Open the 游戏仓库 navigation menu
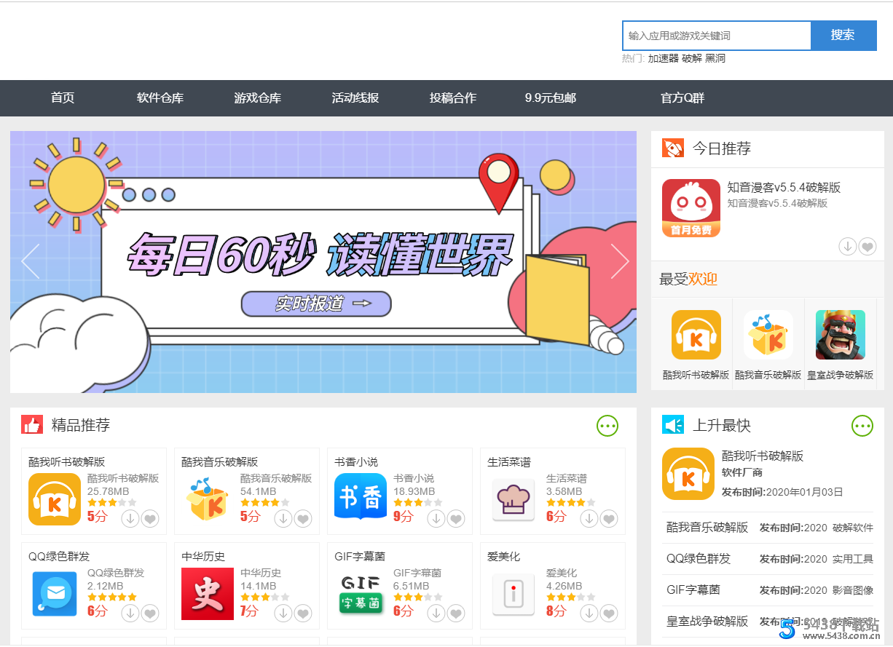This screenshot has height=647, width=893. click(257, 98)
